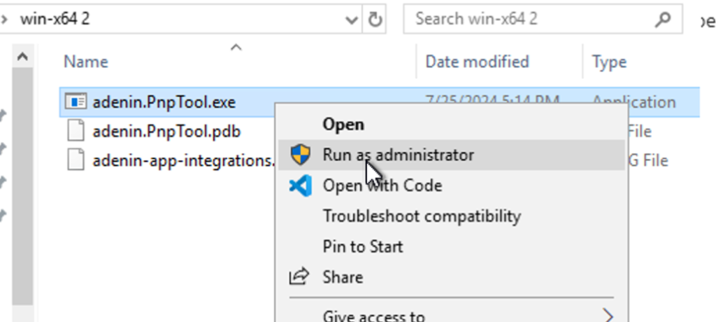Image resolution: width=716 pixels, height=322 pixels.
Task: Click the sort arrow above Name column
Action: click(x=236, y=47)
